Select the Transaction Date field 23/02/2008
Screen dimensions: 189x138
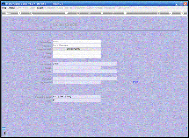click(77, 49)
